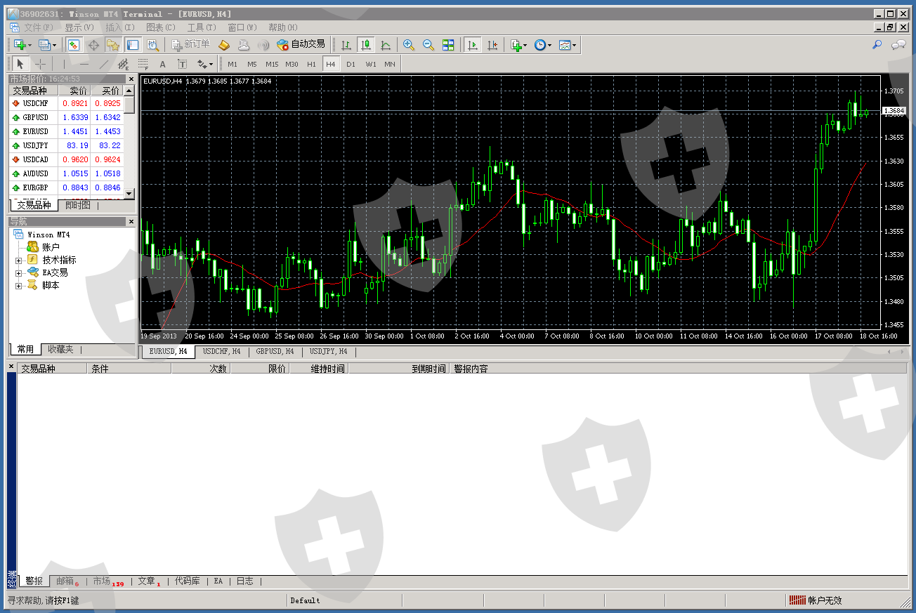
Task: Open the Templates dropdown
Action: (x=568, y=45)
